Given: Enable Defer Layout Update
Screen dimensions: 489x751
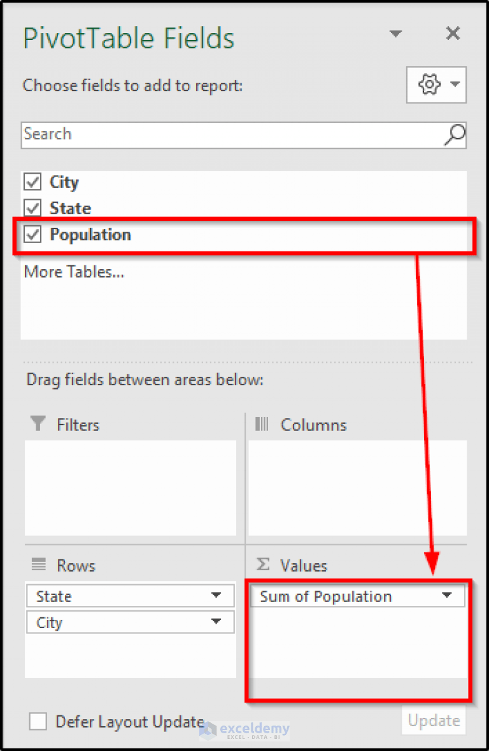Looking at the screenshot, I should coord(38,721).
